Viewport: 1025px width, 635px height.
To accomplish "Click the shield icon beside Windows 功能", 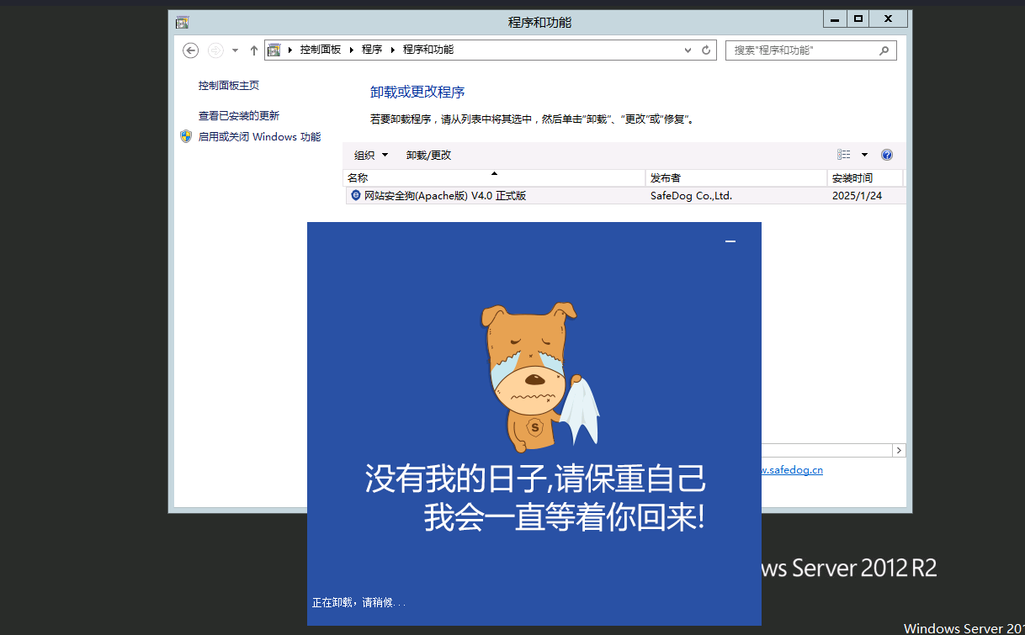I will [x=186, y=136].
